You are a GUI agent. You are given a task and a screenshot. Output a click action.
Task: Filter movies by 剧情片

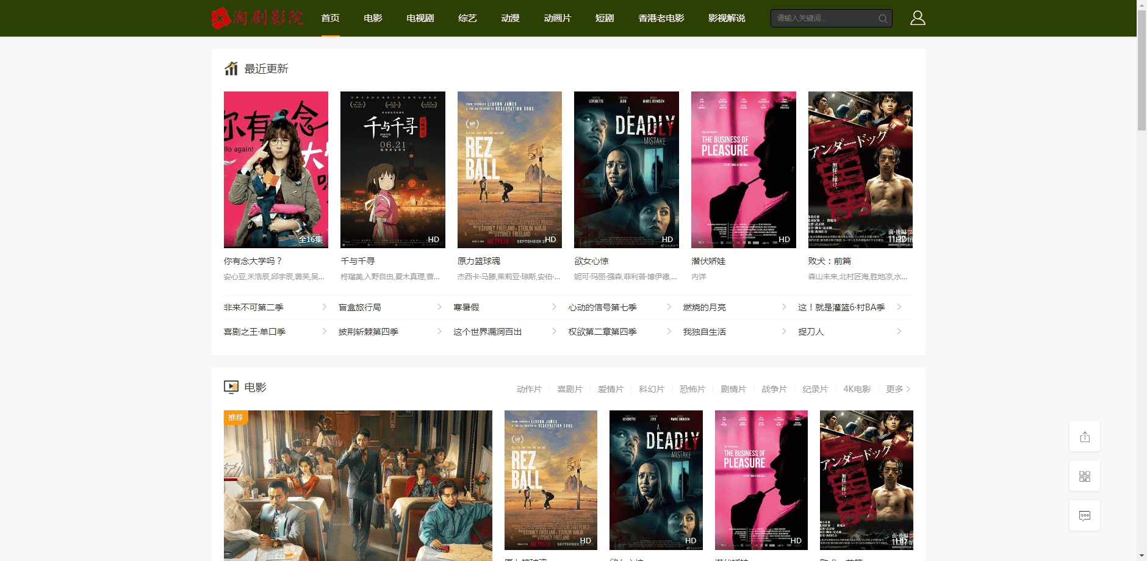733,389
